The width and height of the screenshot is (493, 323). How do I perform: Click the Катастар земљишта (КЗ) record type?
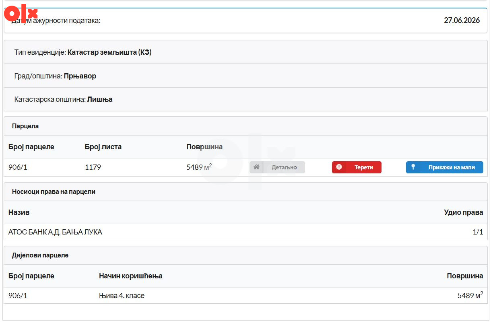(x=109, y=52)
